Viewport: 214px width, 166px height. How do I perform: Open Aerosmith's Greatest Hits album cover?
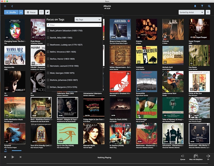click(x=120, y=82)
